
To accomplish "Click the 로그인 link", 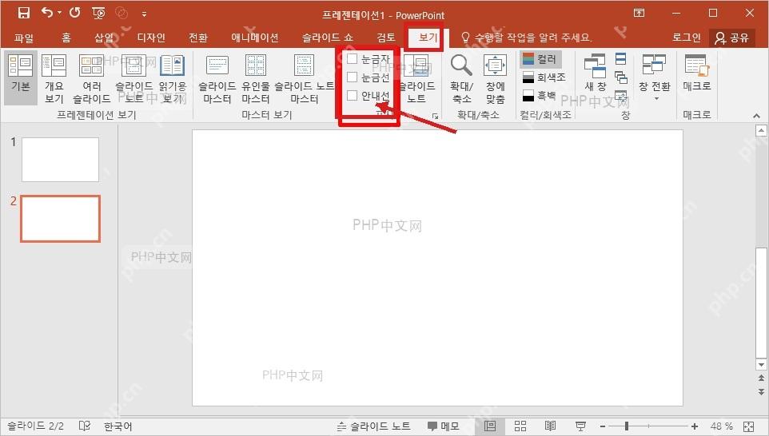I will [686, 38].
